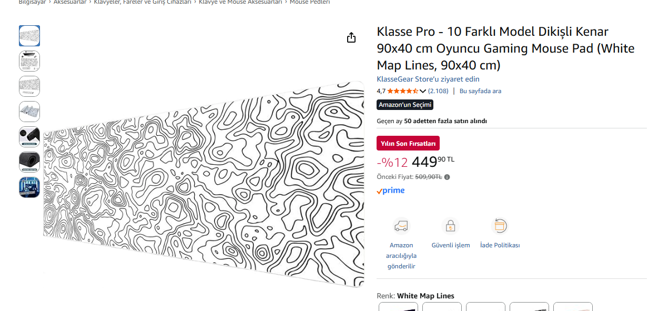Click the main mouse pad product image
Viewport: 649px width, 311px height.
click(x=204, y=184)
